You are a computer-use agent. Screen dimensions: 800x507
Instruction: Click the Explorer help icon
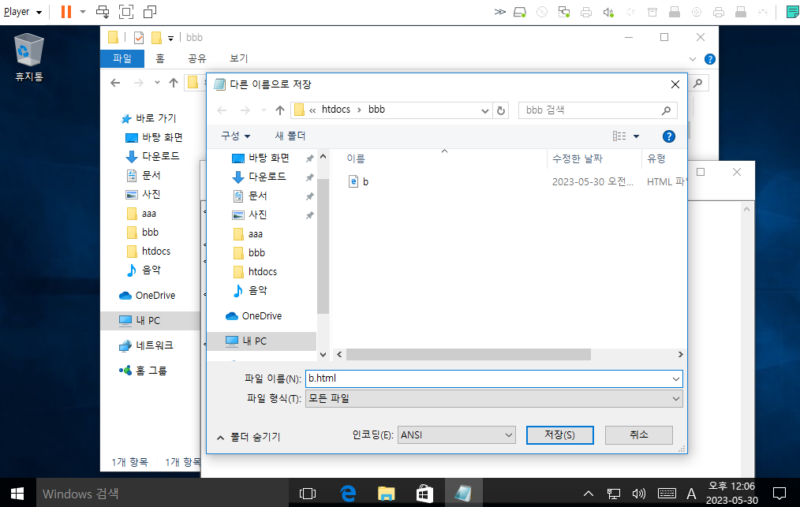tap(710, 59)
